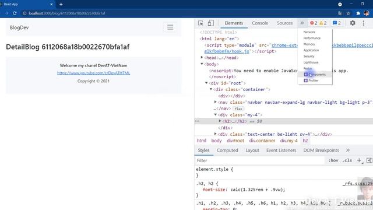Open the DevAT YouTube channel link
373x210 pixels.
(93, 73)
